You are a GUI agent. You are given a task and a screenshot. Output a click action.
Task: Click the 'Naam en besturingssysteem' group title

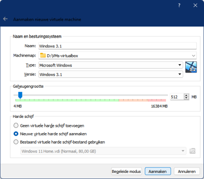coord(37,36)
